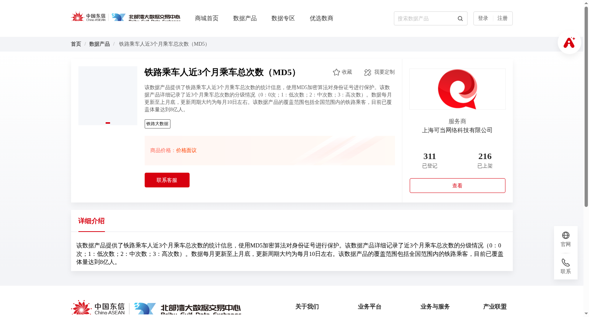Viewport: 589px width, 317px height.
Task: Click footer heading 关于我们
Action: 307,307
